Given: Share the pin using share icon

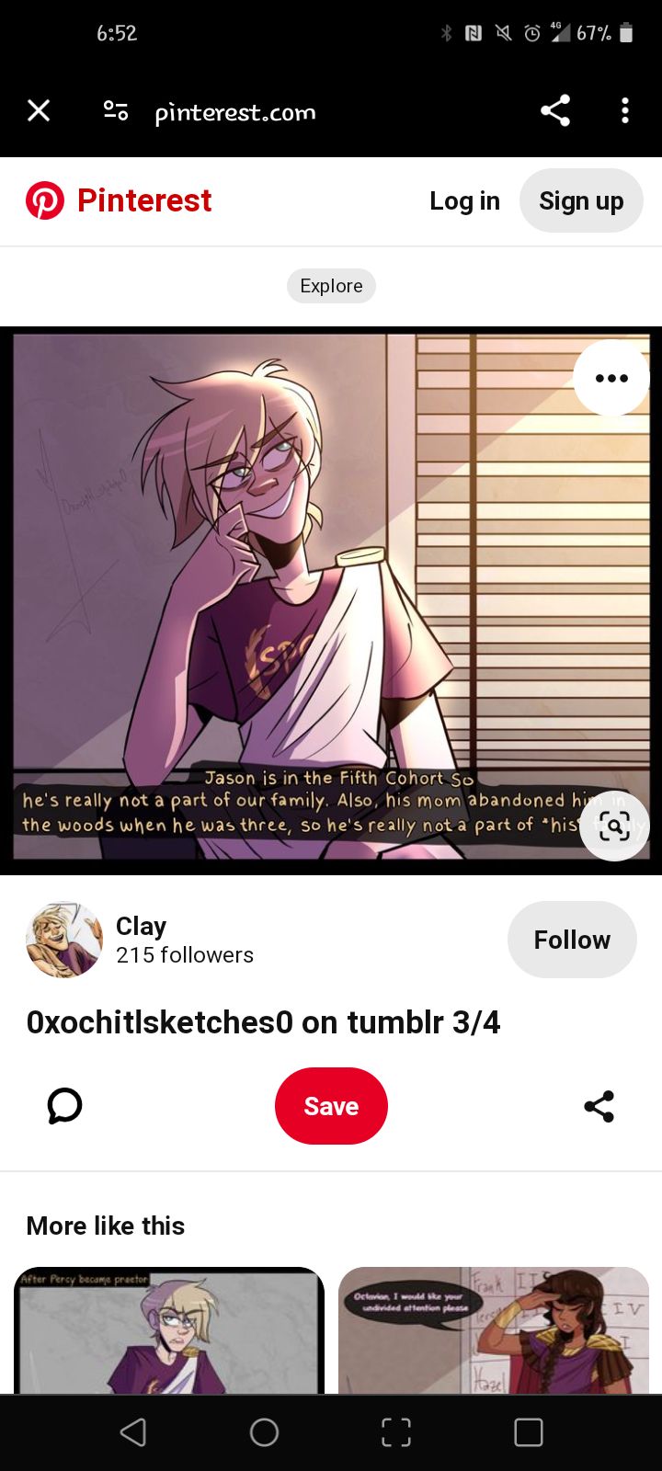Looking at the screenshot, I should [599, 1106].
